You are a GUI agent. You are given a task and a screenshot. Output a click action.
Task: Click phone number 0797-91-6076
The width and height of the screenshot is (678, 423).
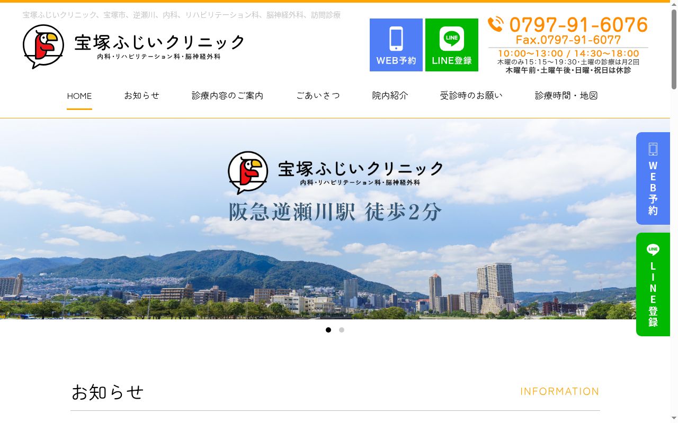click(x=578, y=25)
